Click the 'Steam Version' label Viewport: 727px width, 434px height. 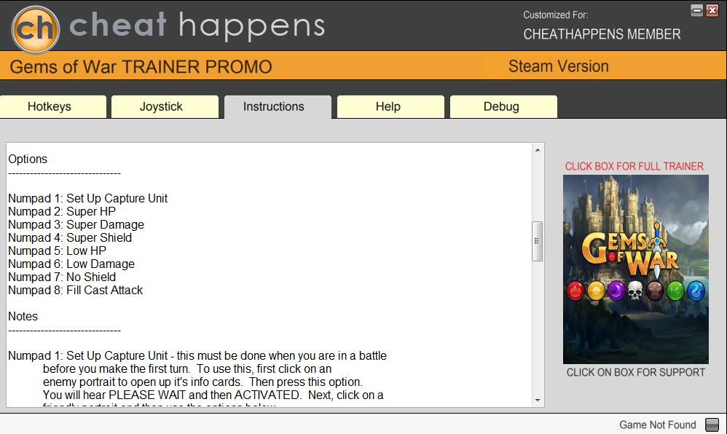coord(558,66)
